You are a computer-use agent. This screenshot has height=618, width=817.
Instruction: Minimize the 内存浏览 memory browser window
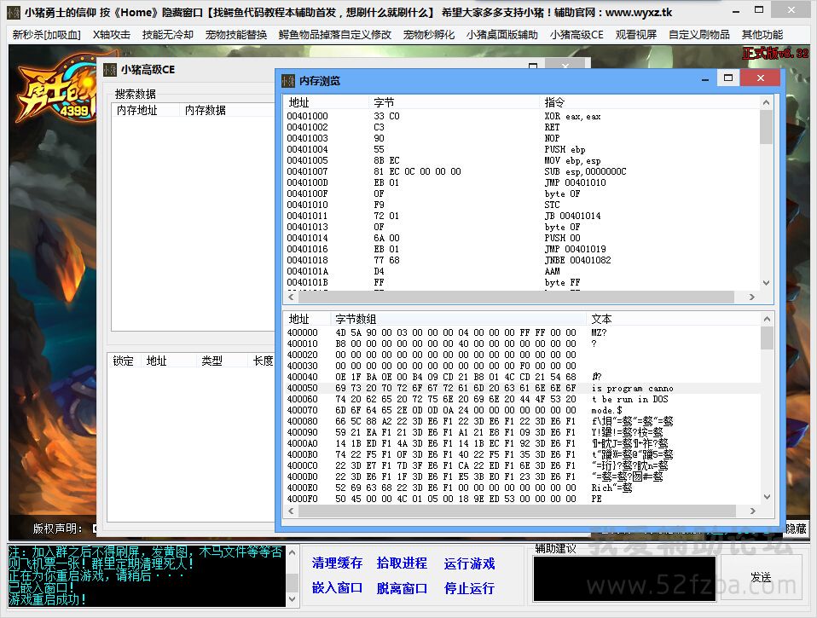(x=704, y=78)
